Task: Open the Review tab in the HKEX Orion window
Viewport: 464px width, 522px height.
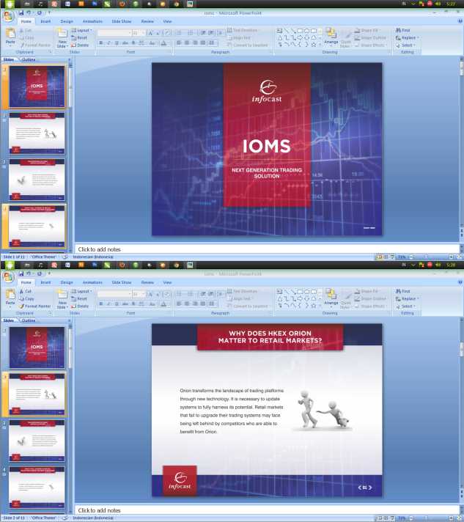Action: coord(147,282)
